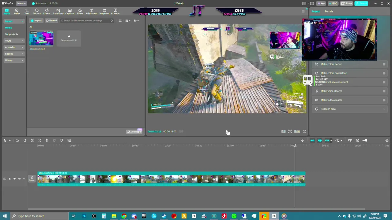
Task: Open the AI avatar panel
Action: (x=115, y=12)
